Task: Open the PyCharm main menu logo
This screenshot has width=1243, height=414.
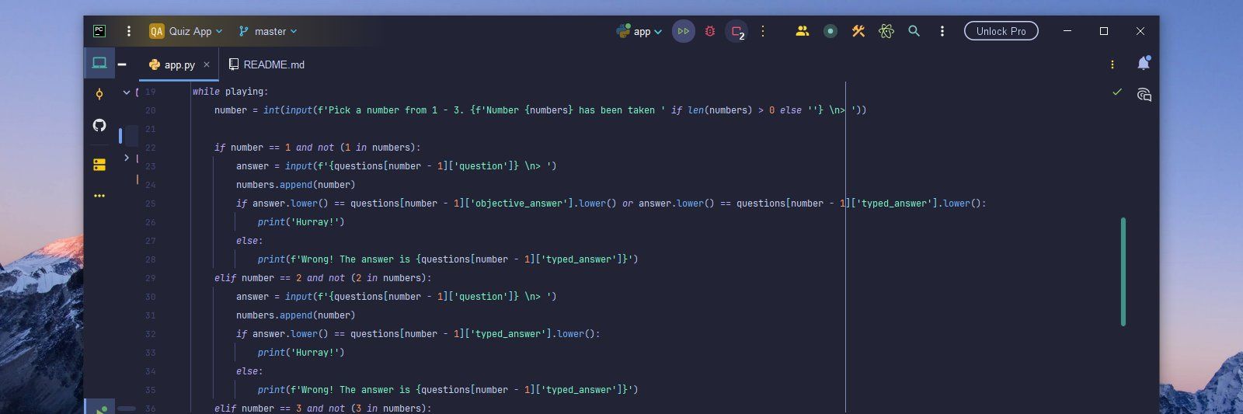Action: coord(99,31)
